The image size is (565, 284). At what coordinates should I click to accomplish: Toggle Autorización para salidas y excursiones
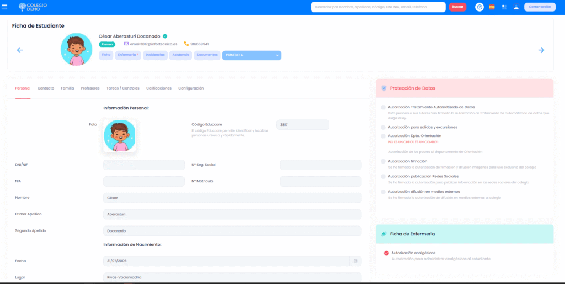pyautogui.click(x=383, y=127)
